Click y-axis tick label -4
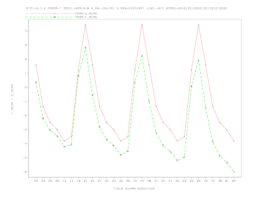Image resolution: width=255 pixels, height=197 pixels. [x=25, y=144]
